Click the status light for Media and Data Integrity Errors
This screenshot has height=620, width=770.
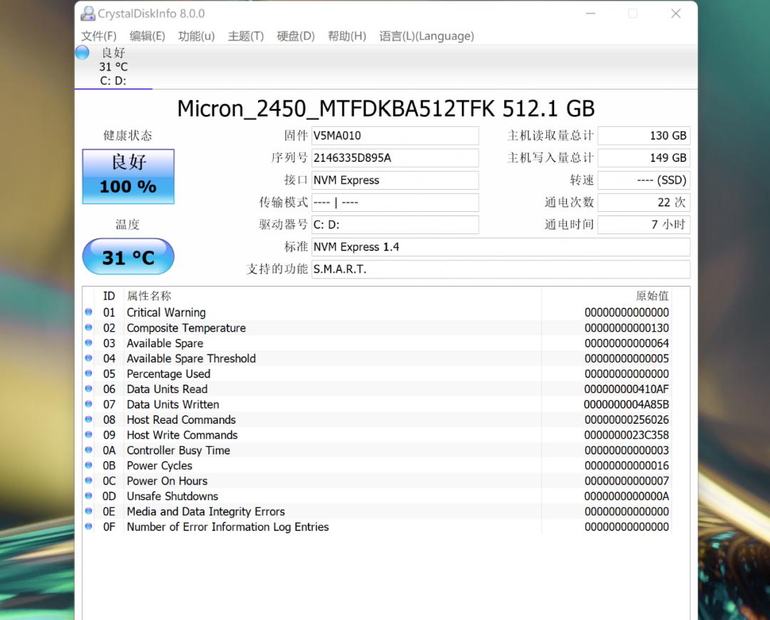[88, 511]
